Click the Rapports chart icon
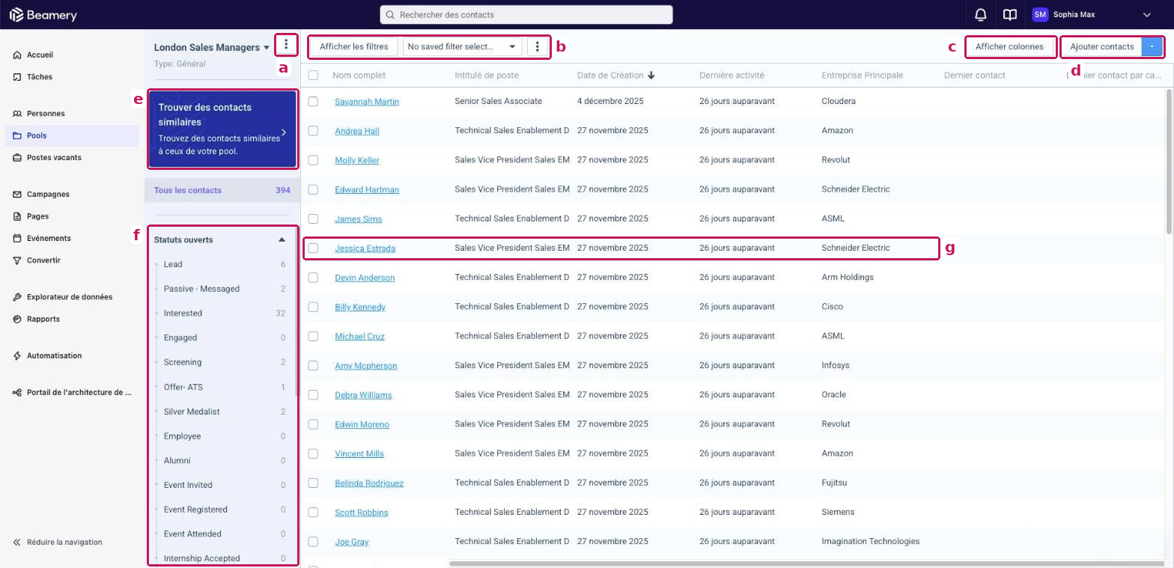Viewport: 1174px width, 568px height. (17, 319)
